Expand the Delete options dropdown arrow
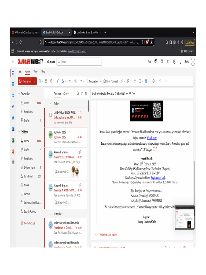Viewport: 206px width, 275px height. pos(43,81)
